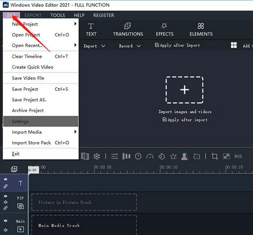Mute the PIP track audio

click(x=5, y=202)
